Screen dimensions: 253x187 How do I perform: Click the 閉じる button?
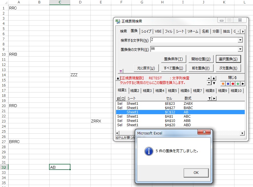tap(232, 78)
